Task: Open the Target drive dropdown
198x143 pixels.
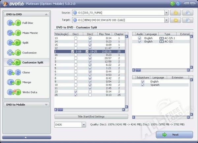Action: [166, 20]
